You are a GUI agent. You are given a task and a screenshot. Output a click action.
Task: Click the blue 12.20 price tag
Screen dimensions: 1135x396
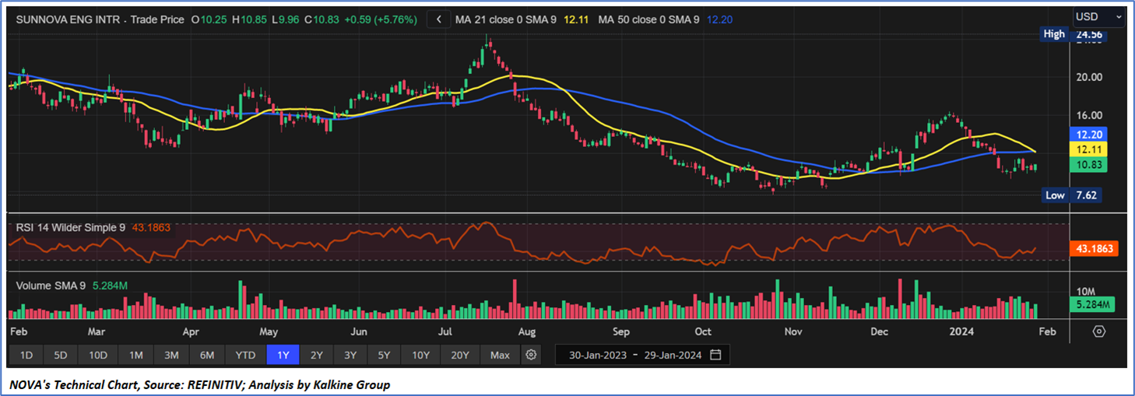point(1089,134)
